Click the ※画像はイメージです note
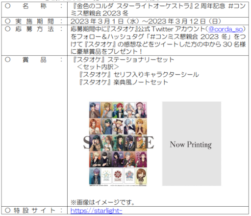Viewport: 251px width, 216px height. pos(102,202)
